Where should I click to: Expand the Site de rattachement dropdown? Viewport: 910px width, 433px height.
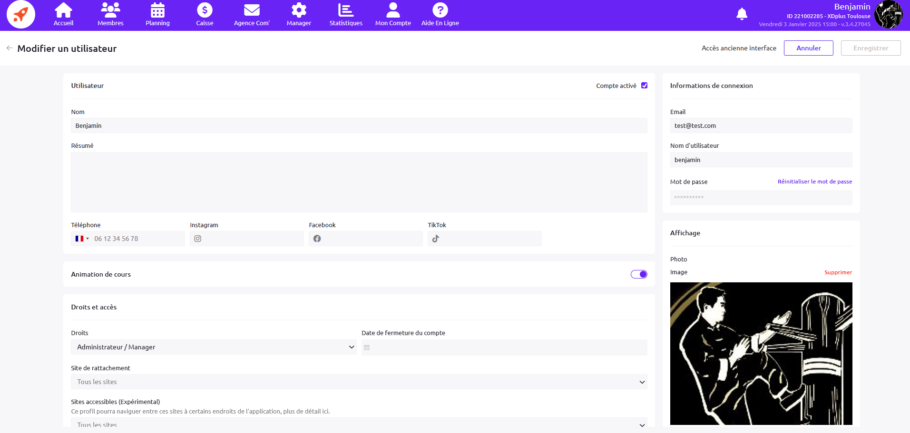pos(359,382)
